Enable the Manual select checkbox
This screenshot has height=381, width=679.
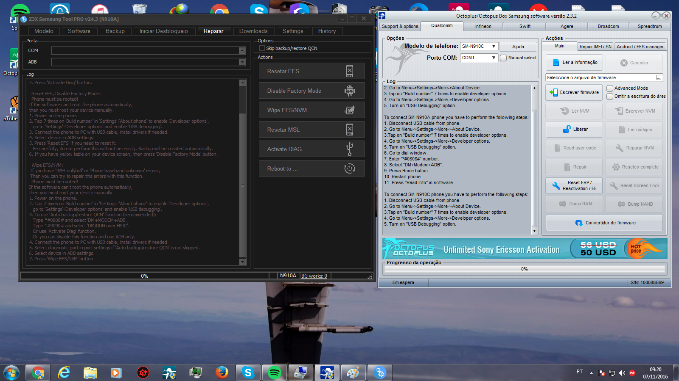[x=503, y=58]
